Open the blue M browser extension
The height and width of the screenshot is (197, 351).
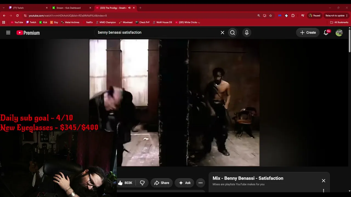[280, 16]
